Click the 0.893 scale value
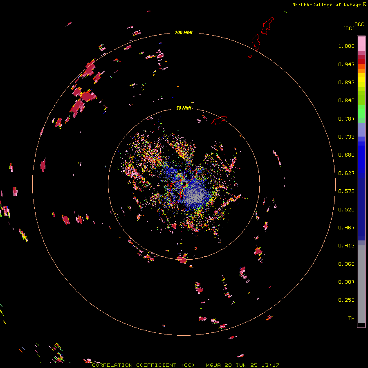368x368 pixels. click(x=346, y=82)
